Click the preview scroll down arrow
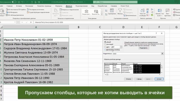Image resolution: width=180 pixels, height=101 pixels. pos(162,72)
